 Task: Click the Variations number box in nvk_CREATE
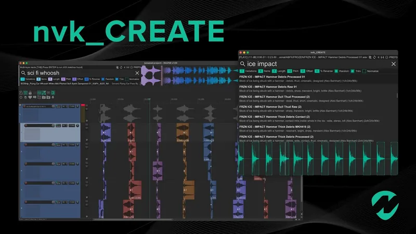tap(242, 71)
